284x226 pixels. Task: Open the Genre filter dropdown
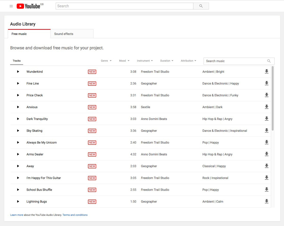pos(106,61)
